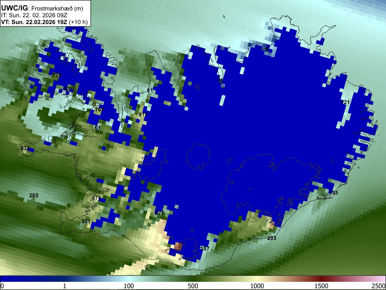The image size is (386, 290).
Task: Click the '1000' tick on the color scale
Action: [x=257, y=286]
